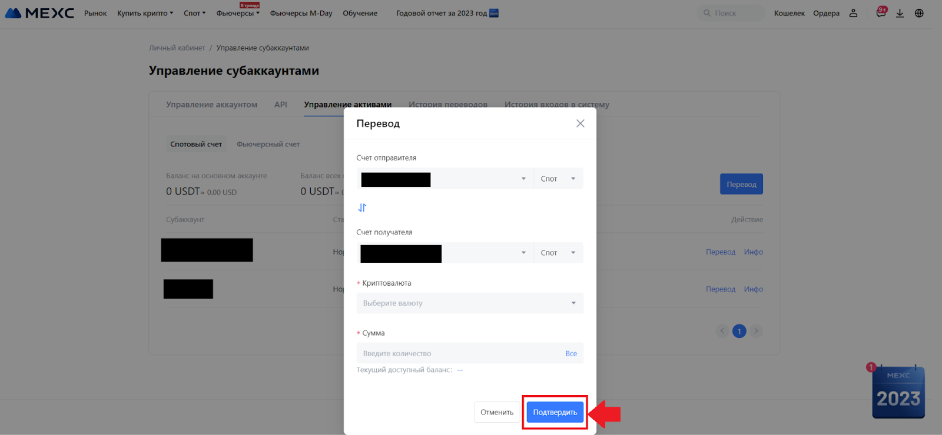The height and width of the screenshot is (435, 942).
Task: Click the Счет отправителя label
Action: click(386, 158)
